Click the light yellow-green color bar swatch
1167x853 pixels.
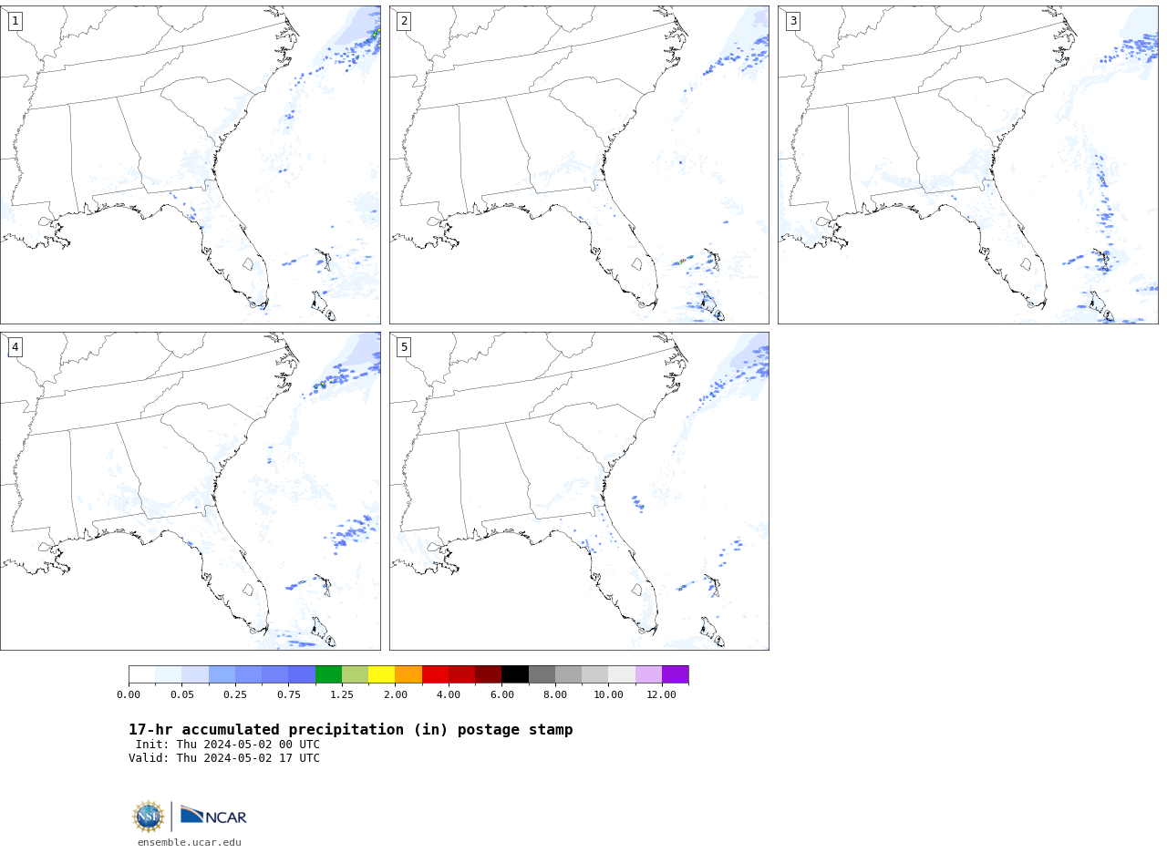[356, 674]
